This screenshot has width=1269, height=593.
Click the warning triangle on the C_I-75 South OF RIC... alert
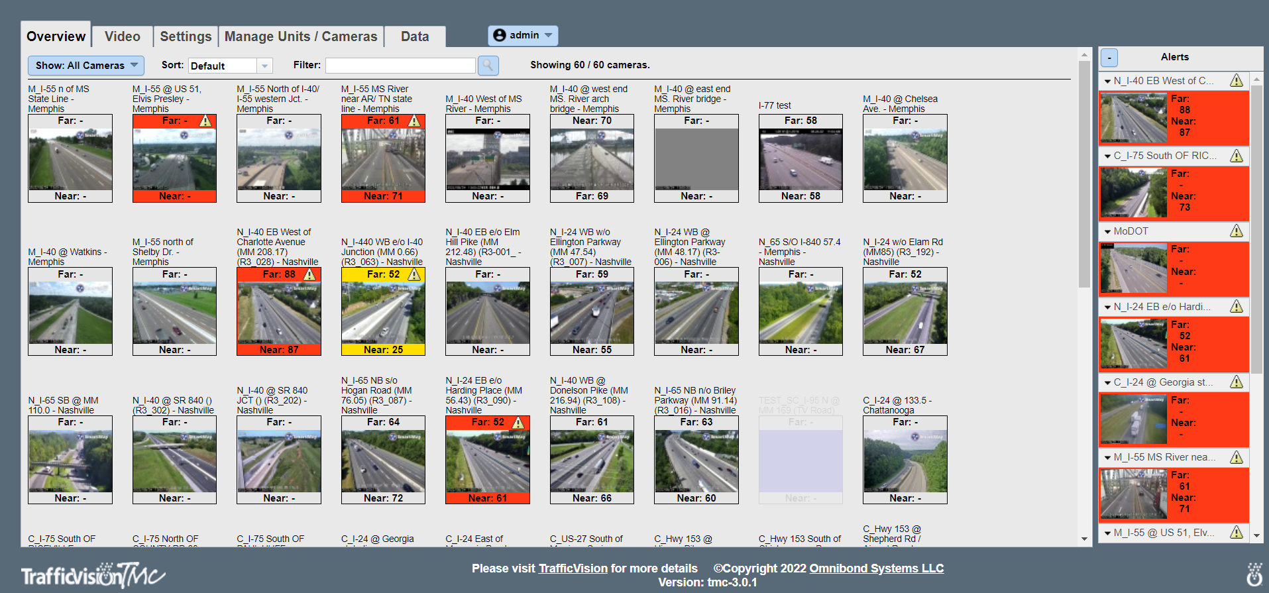pos(1237,156)
